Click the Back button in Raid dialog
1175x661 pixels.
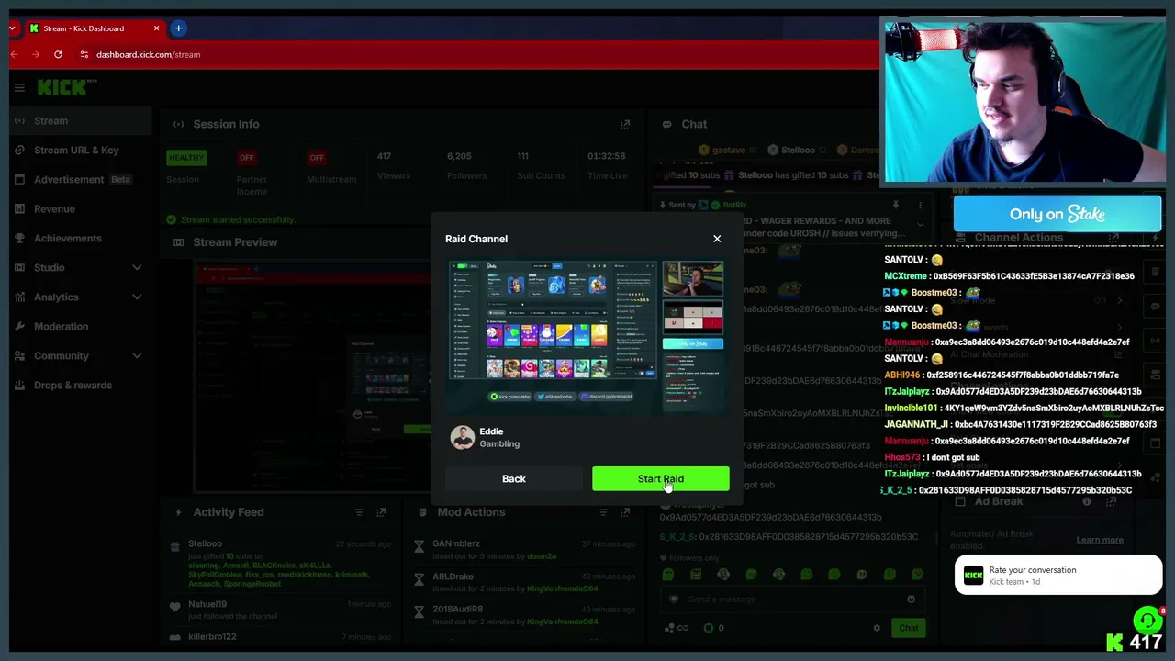tap(514, 478)
